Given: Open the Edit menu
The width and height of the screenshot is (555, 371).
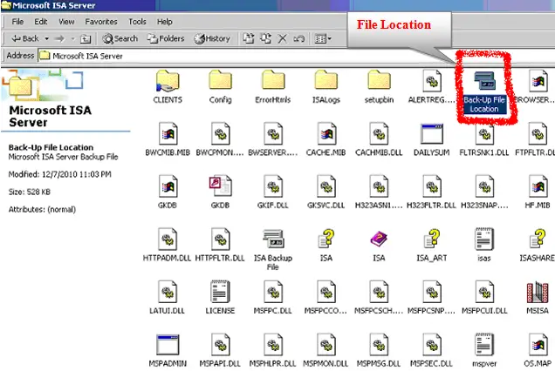Looking at the screenshot, I should point(41,22).
